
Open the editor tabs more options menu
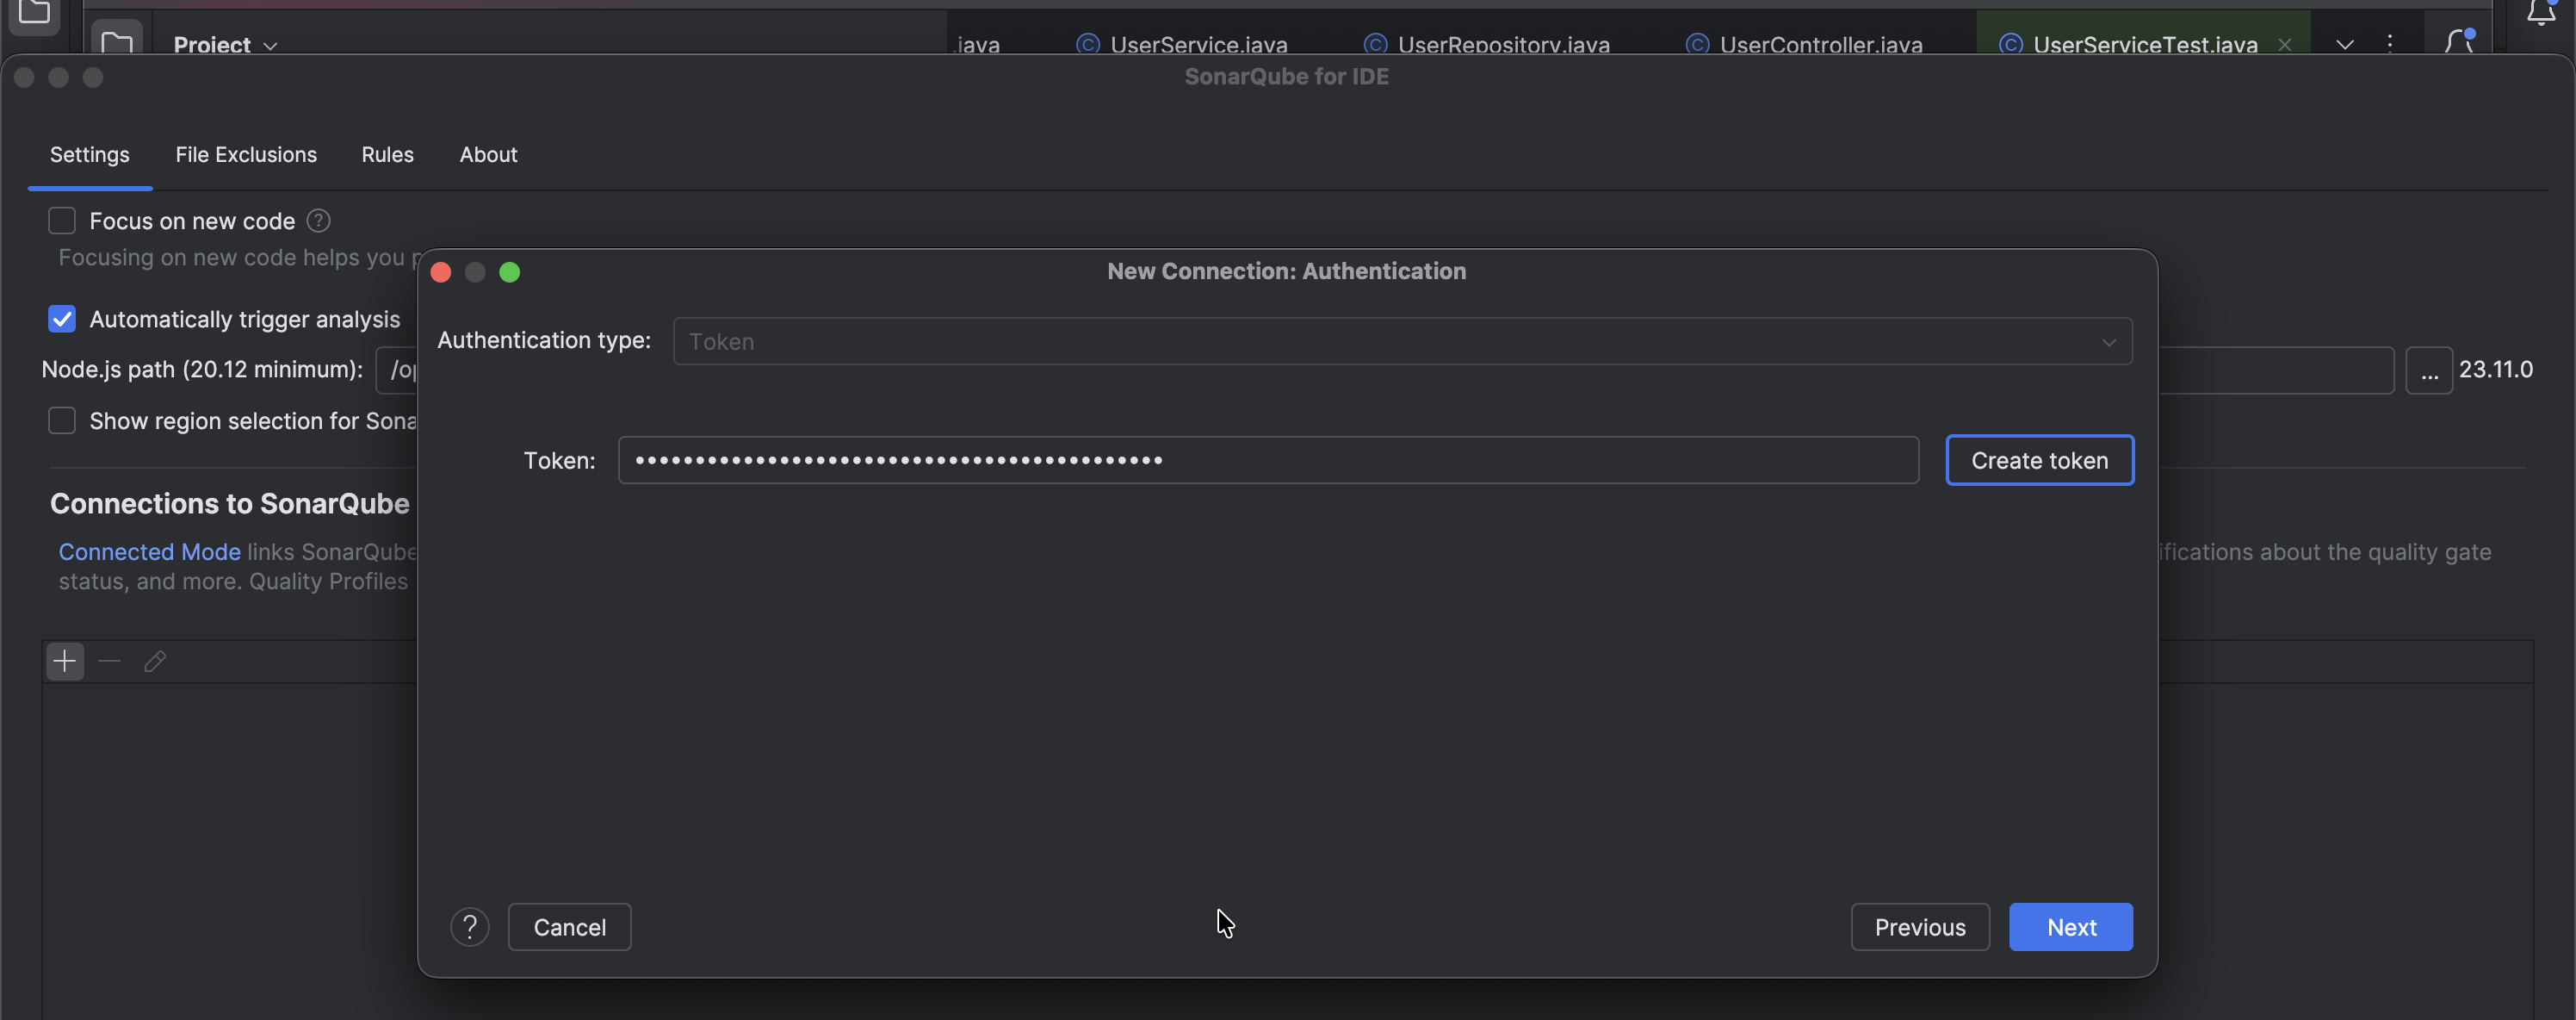point(2390,43)
